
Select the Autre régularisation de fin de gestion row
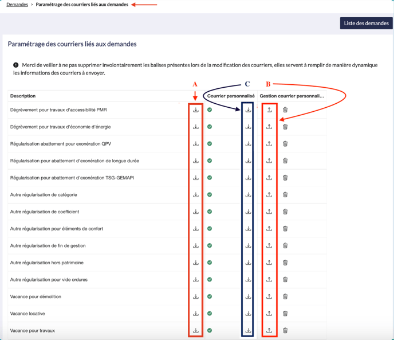point(48,245)
